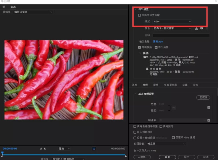Screen dimensions: 218x160
Task: Enable 使用预览 checkbox
Action: pyautogui.click(x=161, y=126)
